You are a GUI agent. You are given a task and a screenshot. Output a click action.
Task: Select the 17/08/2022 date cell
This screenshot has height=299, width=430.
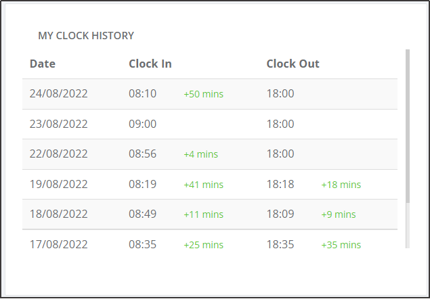(x=59, y=244)
